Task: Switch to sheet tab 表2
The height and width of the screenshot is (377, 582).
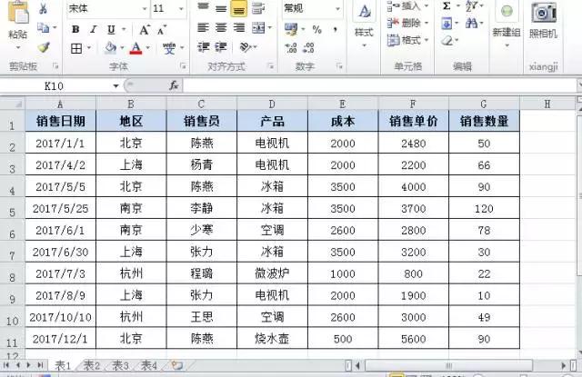Action: pyautogui.click(x=92, y=366)
